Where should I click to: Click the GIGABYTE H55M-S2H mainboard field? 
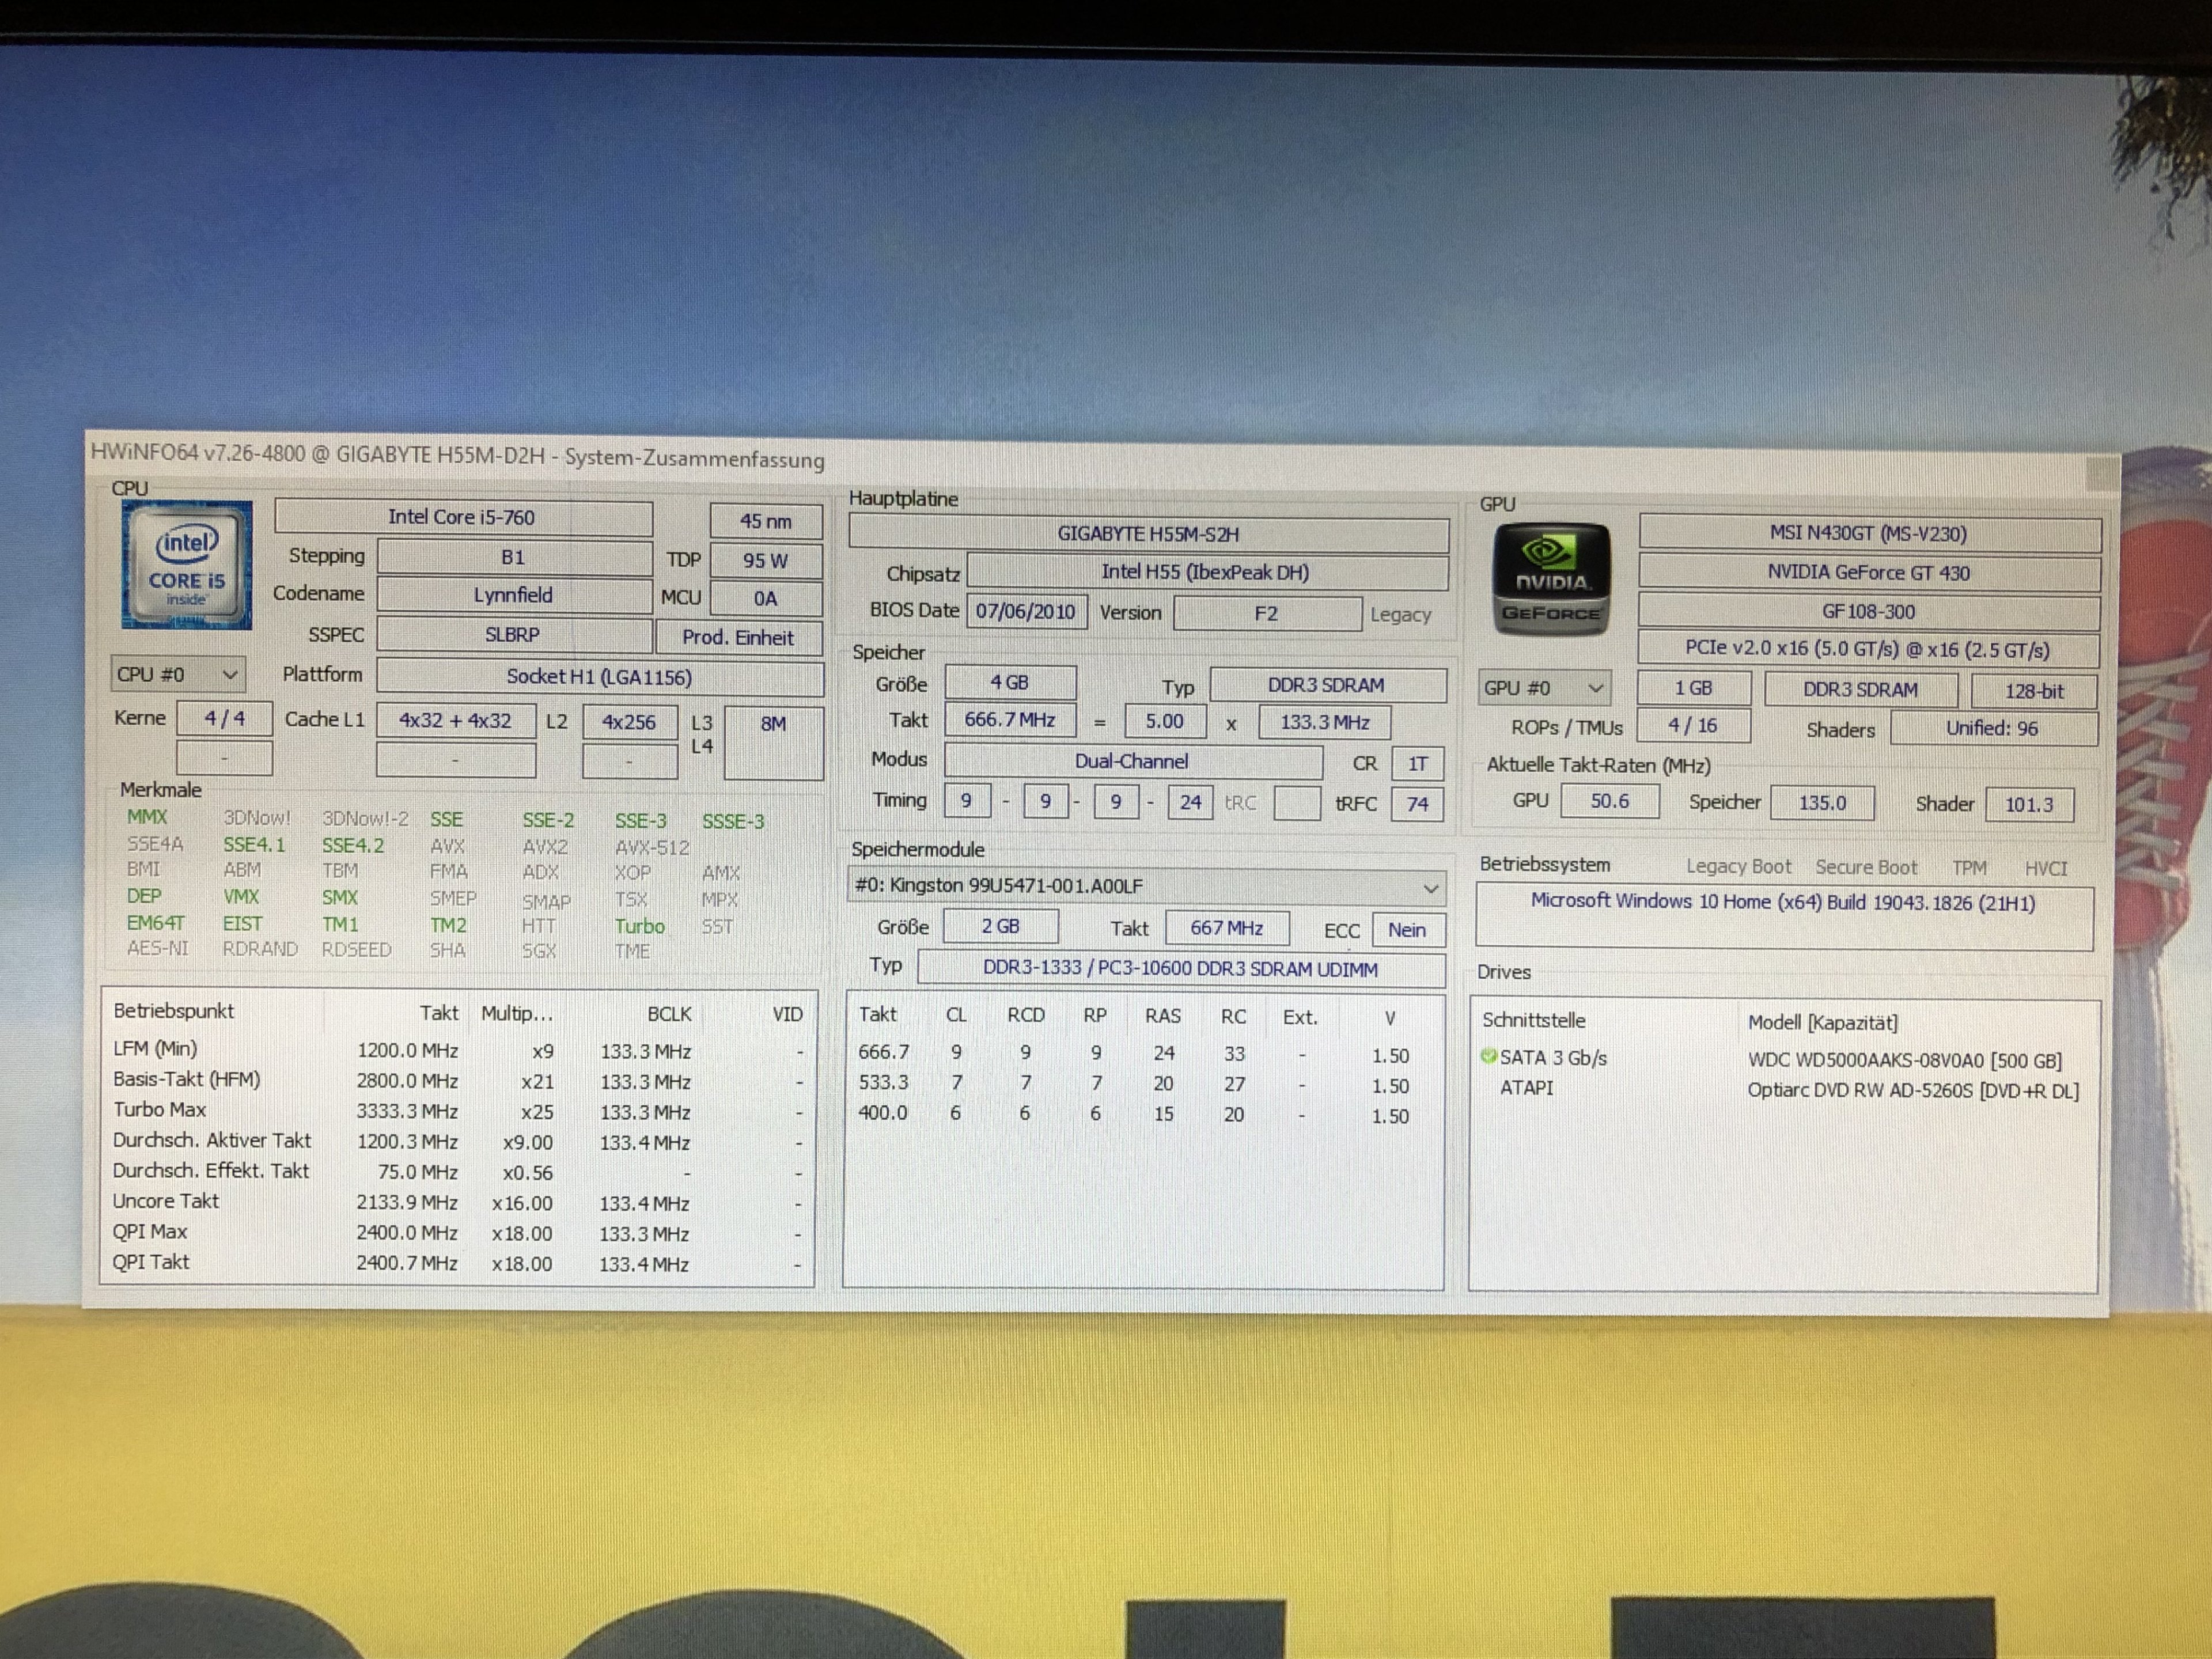1148,534
